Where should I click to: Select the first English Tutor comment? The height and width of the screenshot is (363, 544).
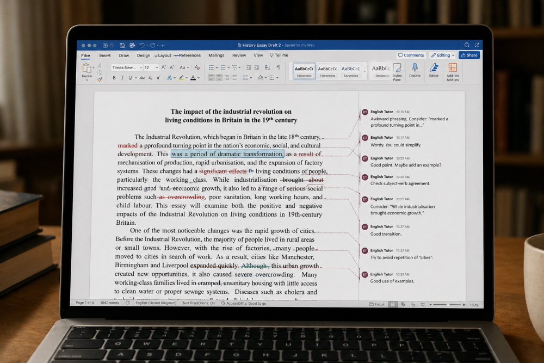coord(397,118)
